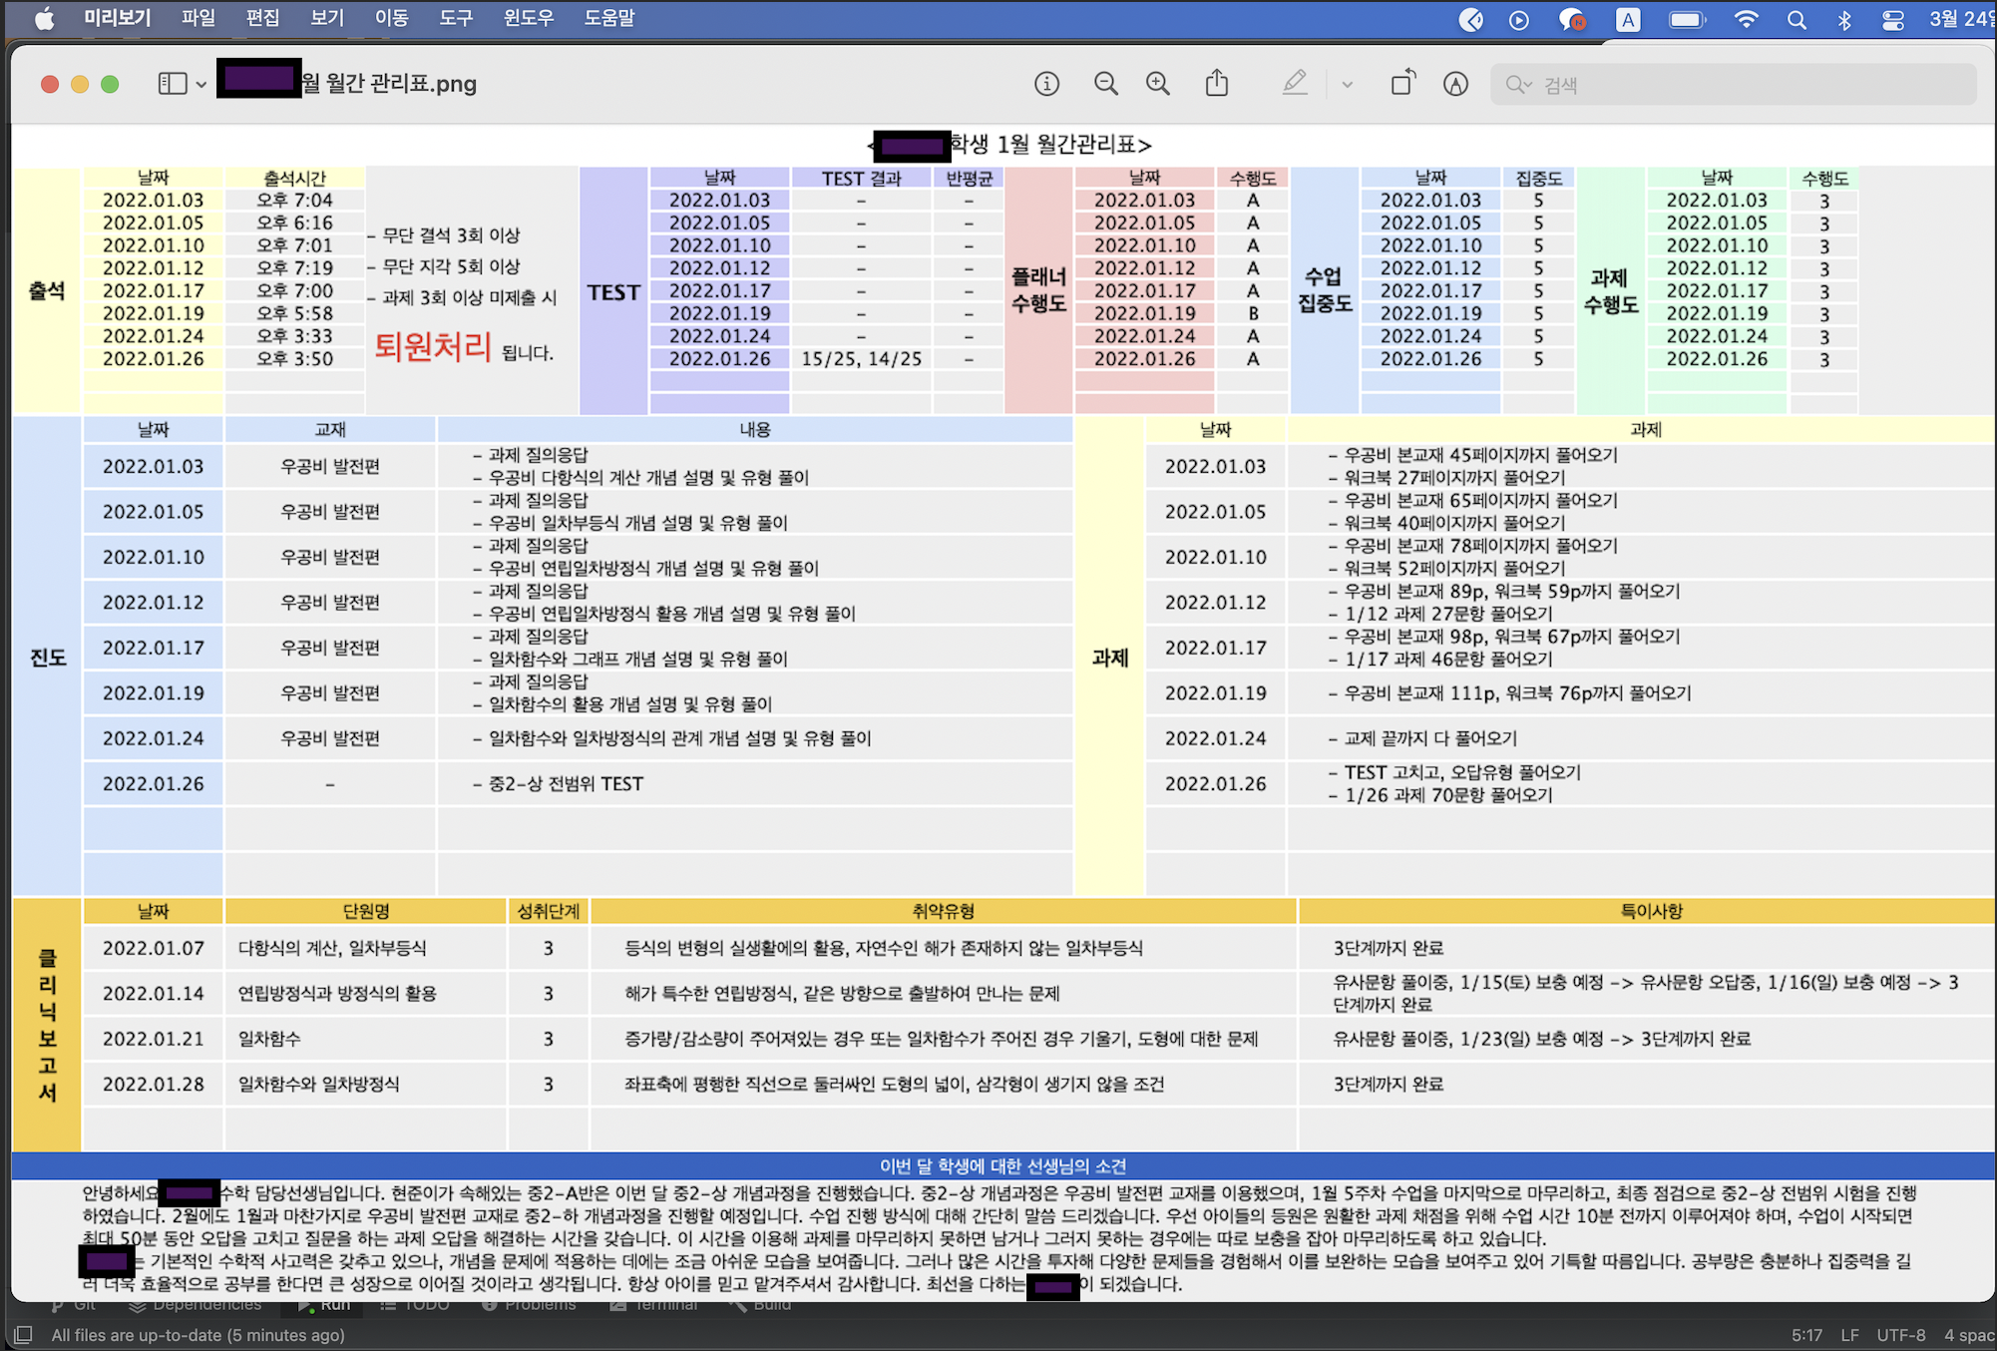1997x1351 pixels.
Task: Click the Inspector info icon in Preview toolbar
Action: 1046,84
